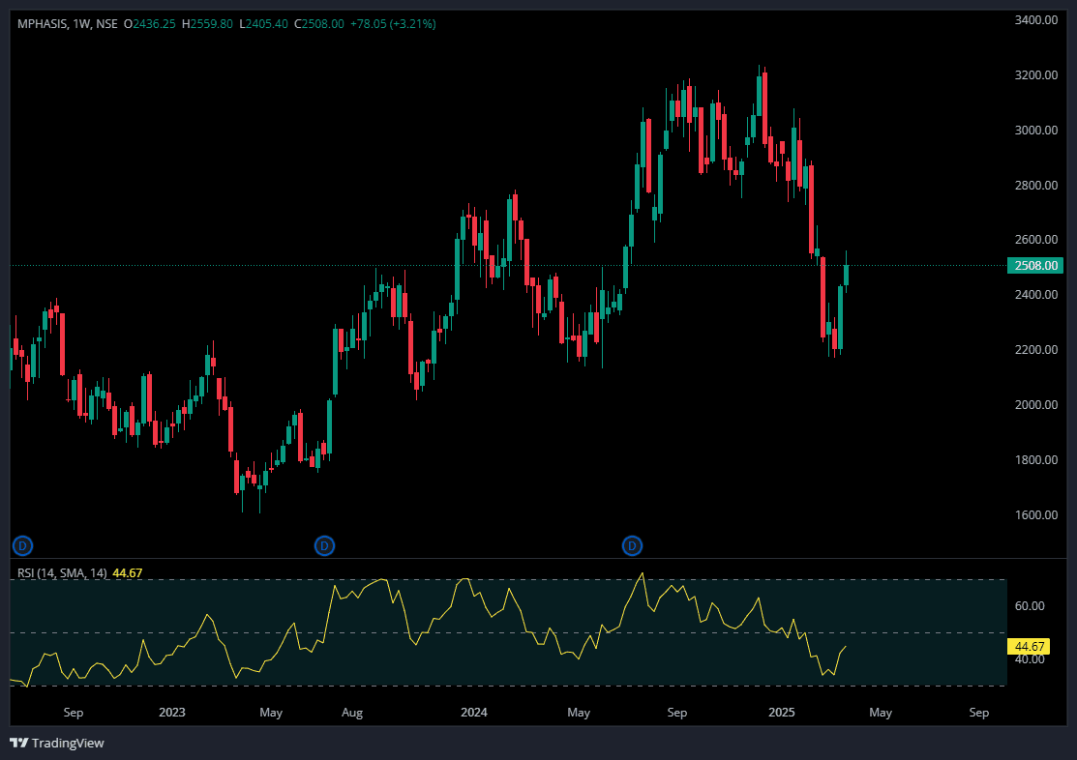This screenshot has width=1077, height=760.
Task: Click the high value H2559.80
Action: point(207,24)
